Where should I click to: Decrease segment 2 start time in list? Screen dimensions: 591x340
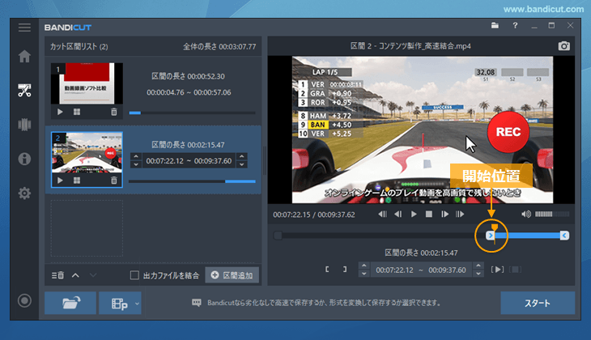click(x=136, y=164)
